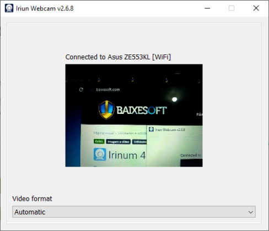The width and height of the screenshot is (269, 231).
Task: Click the bright white light spot in preview
Action: click(174, 100)
